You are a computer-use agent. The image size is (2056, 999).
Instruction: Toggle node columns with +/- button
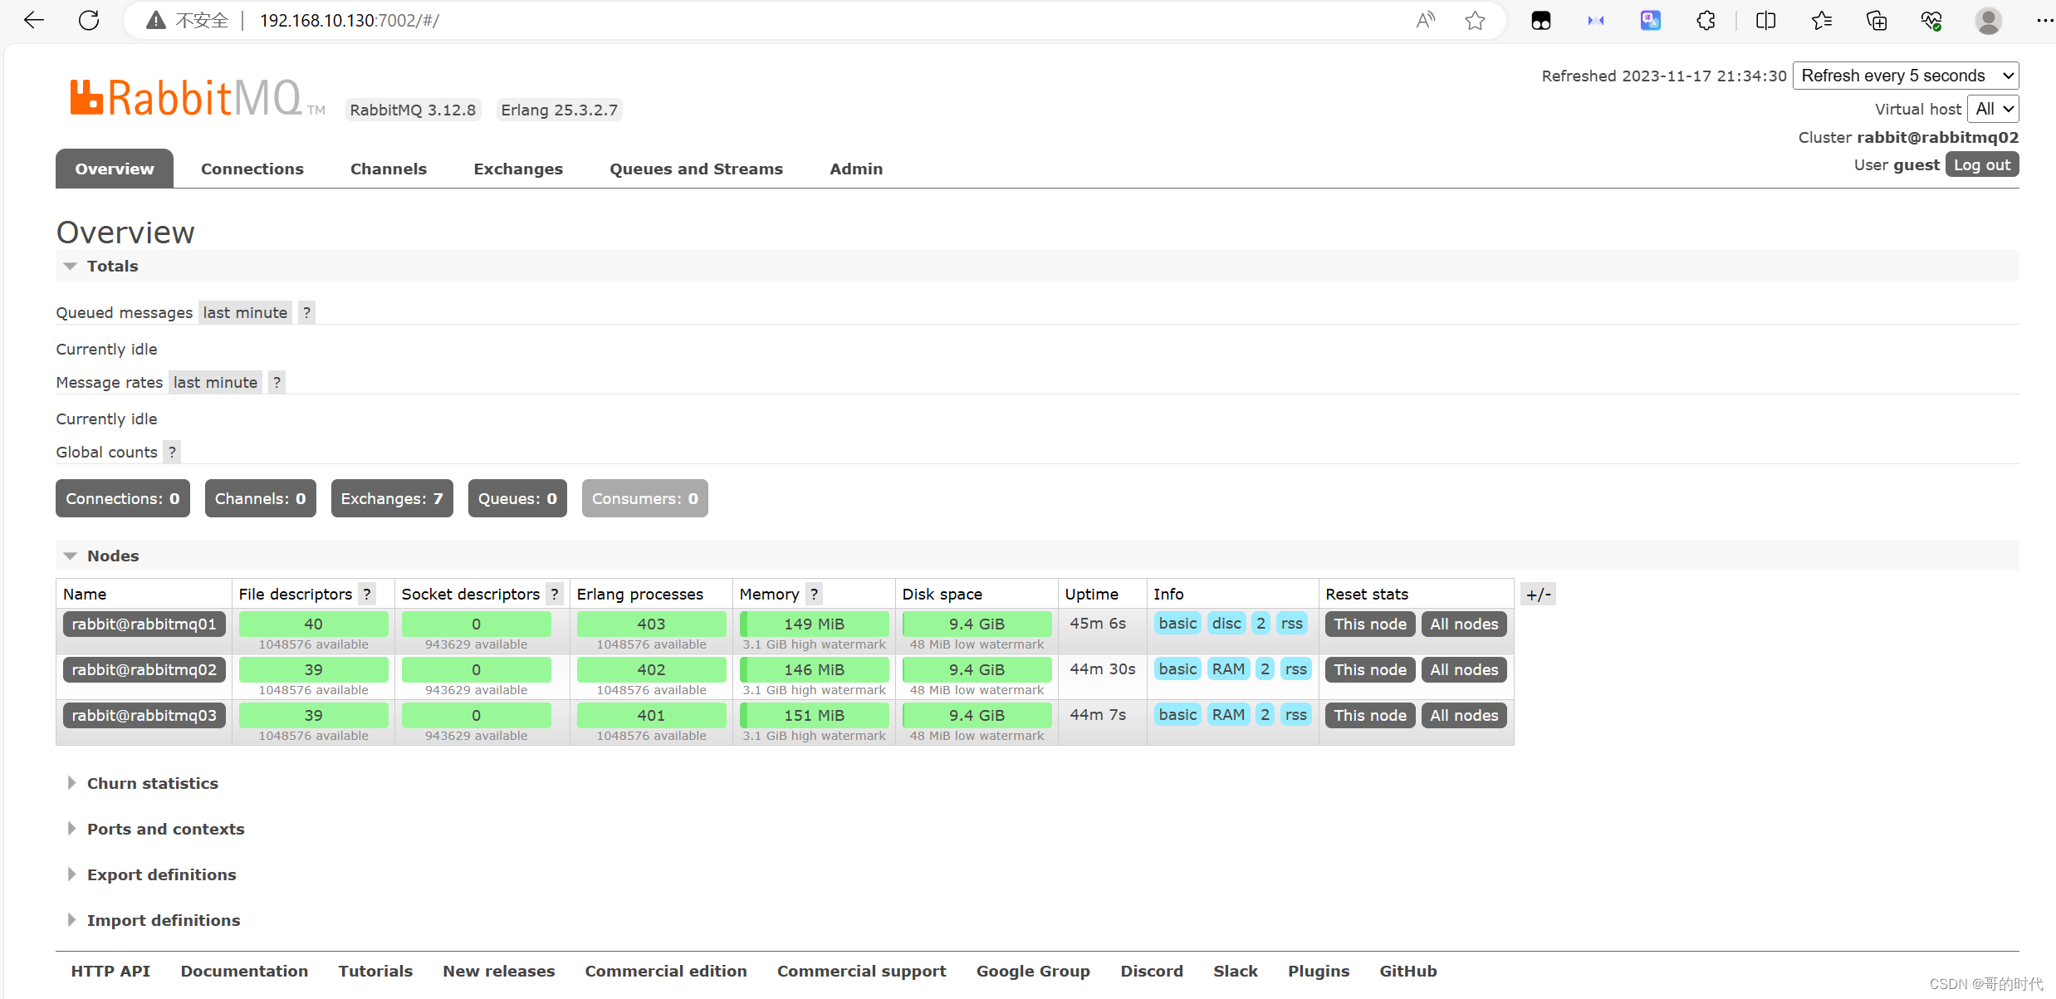point(1538,594)
